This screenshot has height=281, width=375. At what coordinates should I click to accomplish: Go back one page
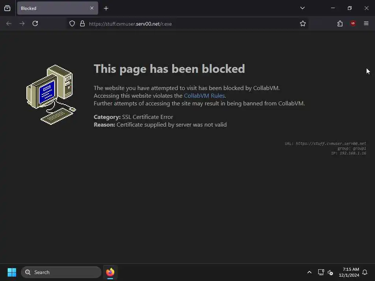9,23
